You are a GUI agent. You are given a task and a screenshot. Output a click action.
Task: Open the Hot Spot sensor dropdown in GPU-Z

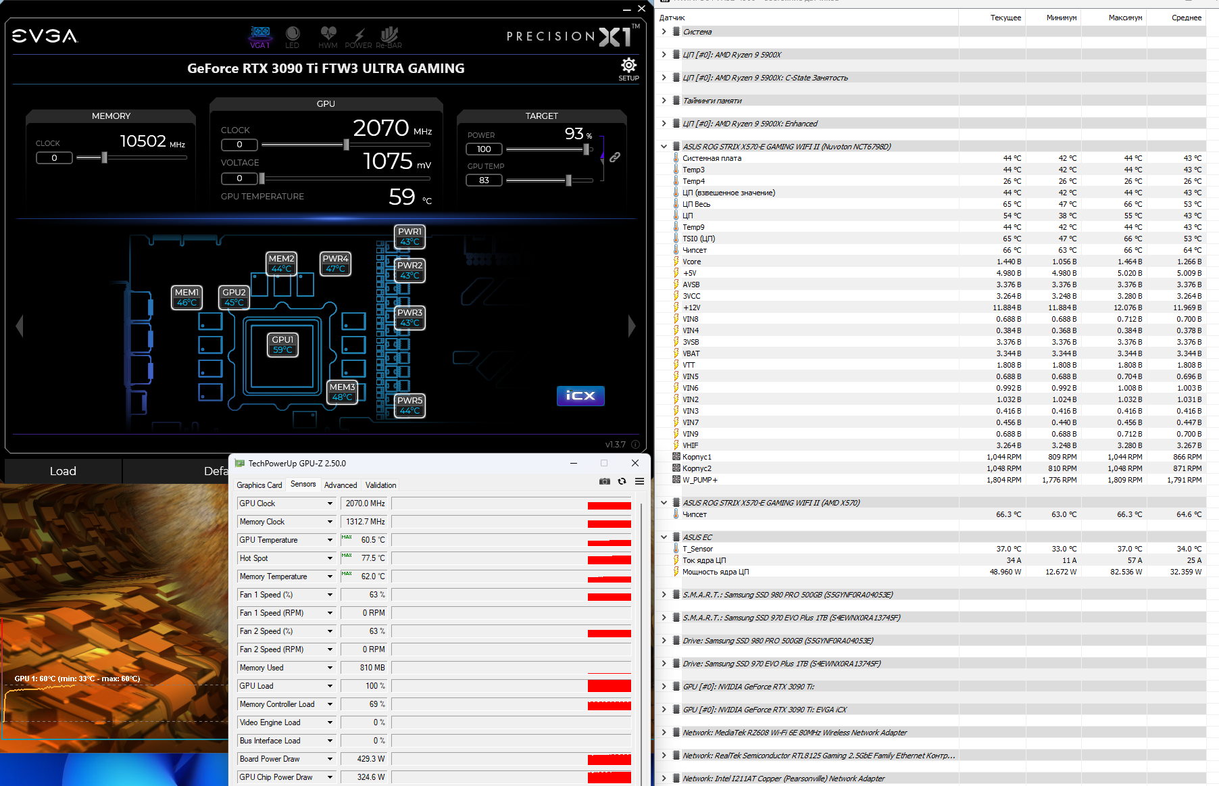click(330, 558)
